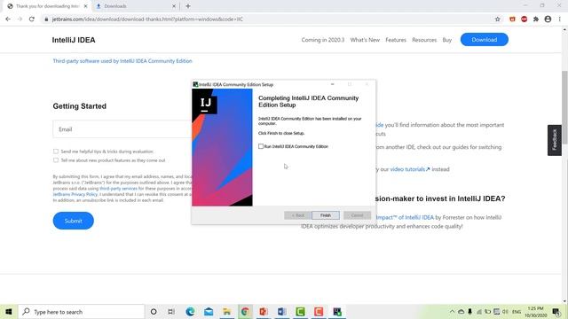Open the red circular adblock extension
This screenshot has width=568, height=319.
tap(524, 19)
